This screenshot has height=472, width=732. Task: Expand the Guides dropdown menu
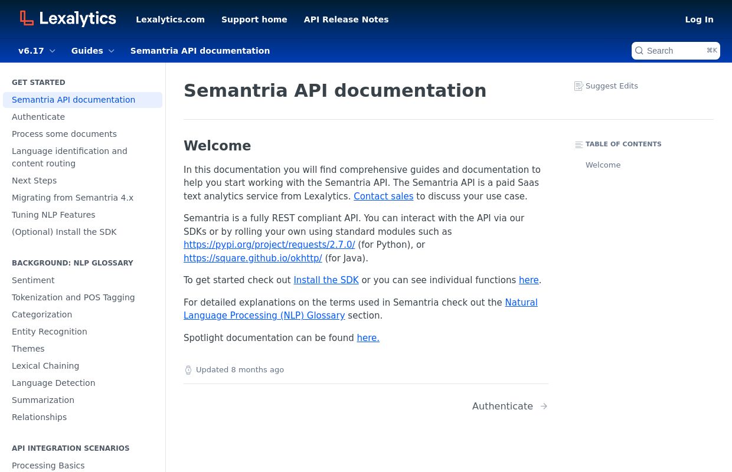coord(93,51)
